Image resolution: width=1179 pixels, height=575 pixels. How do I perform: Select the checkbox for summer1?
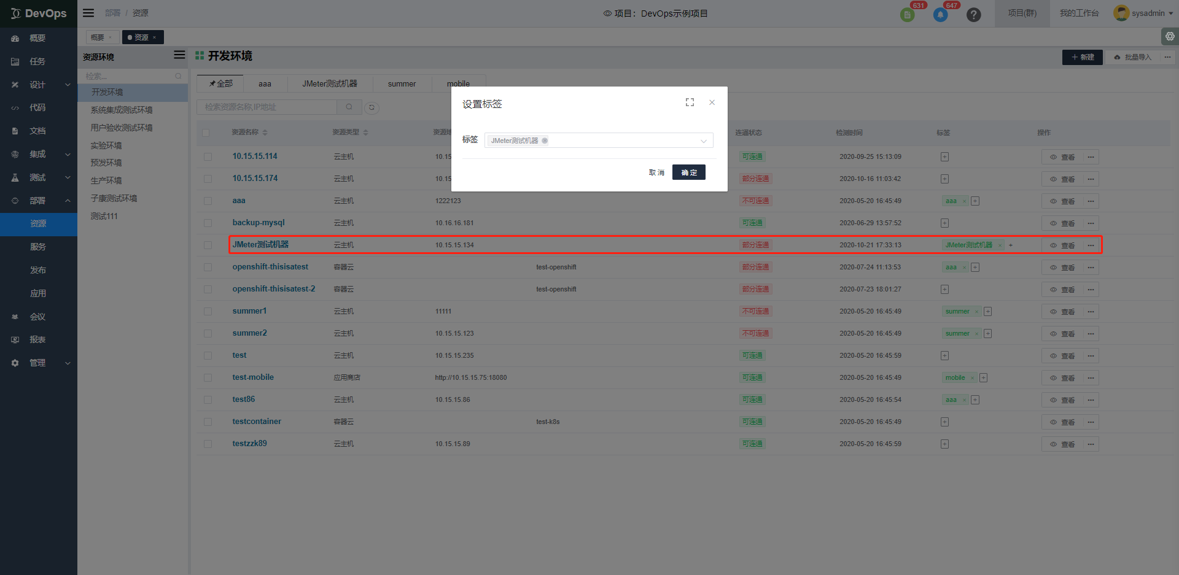(x=208, y=312)
